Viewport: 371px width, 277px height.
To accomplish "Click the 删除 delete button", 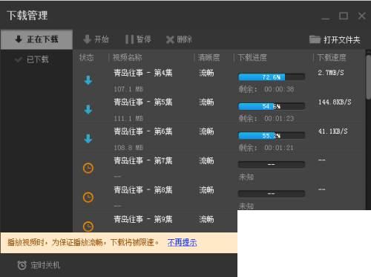I will coord(180,39).
